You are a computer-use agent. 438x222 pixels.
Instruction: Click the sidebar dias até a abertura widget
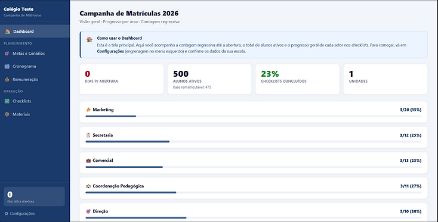tap(34, 196)
